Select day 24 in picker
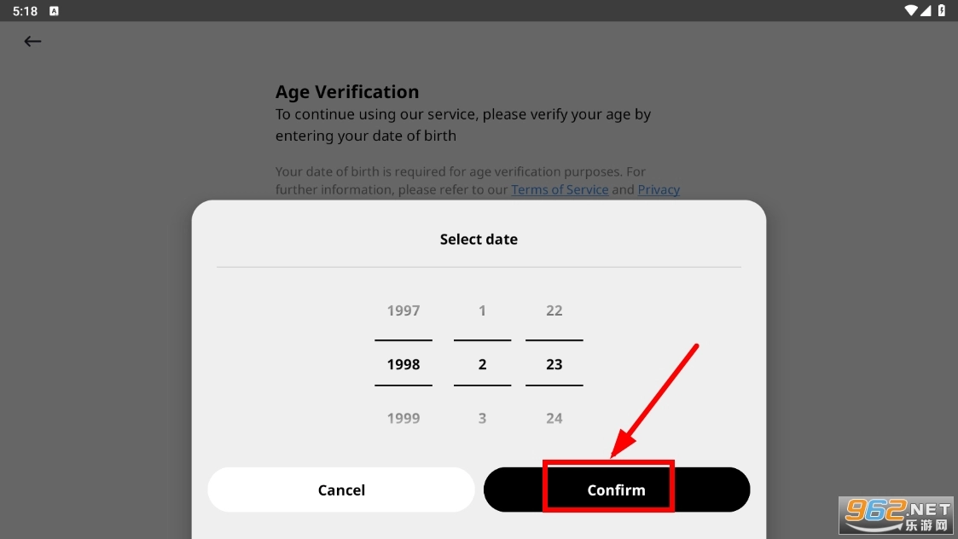Image resolution: width=958 pixels, height=539 pixels. (554, 418)
